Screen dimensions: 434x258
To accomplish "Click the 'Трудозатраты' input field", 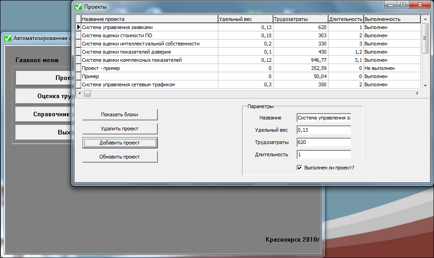I will tap(323, 143).
